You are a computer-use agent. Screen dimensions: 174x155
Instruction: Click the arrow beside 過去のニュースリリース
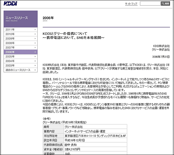click(35, 70)
